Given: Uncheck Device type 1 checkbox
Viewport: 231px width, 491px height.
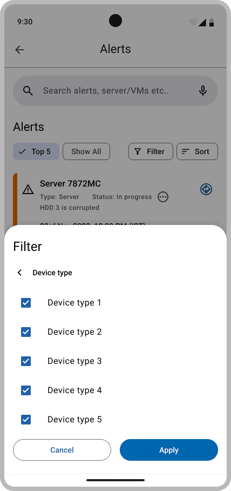Looking at the screenshot, I should coord(26,303).
